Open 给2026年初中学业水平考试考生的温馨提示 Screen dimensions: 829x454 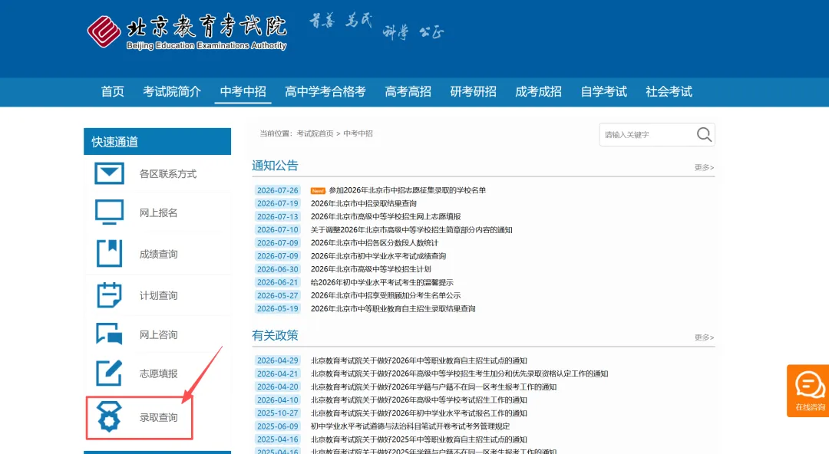coord(381,283)
